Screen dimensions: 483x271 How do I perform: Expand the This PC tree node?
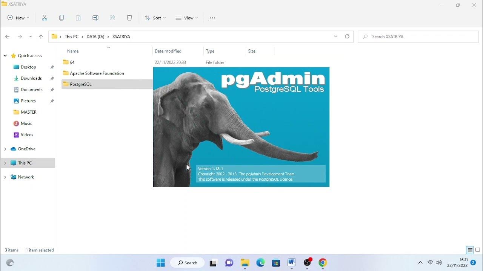click(x=5, y=163)
